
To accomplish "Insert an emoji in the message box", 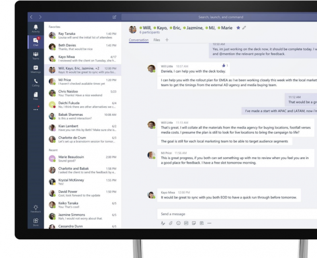I will (x=179, y=223).
